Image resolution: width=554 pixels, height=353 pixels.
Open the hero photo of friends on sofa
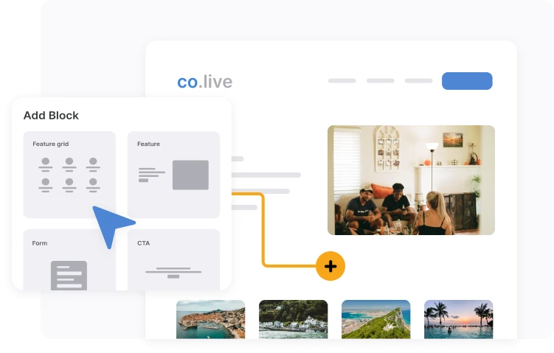[x=411, y=180]
